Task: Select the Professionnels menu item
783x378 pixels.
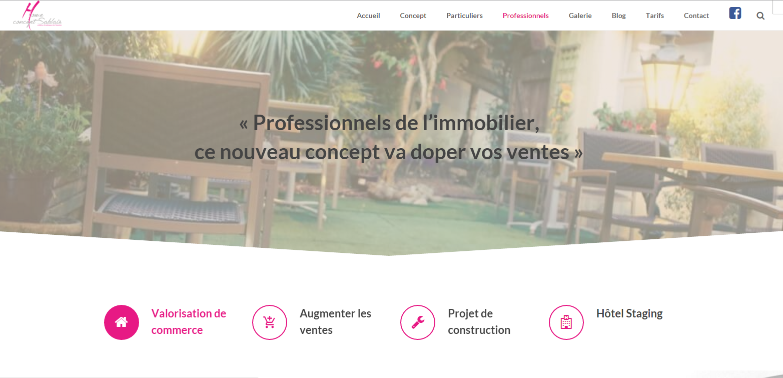Action: pos(526,16)
